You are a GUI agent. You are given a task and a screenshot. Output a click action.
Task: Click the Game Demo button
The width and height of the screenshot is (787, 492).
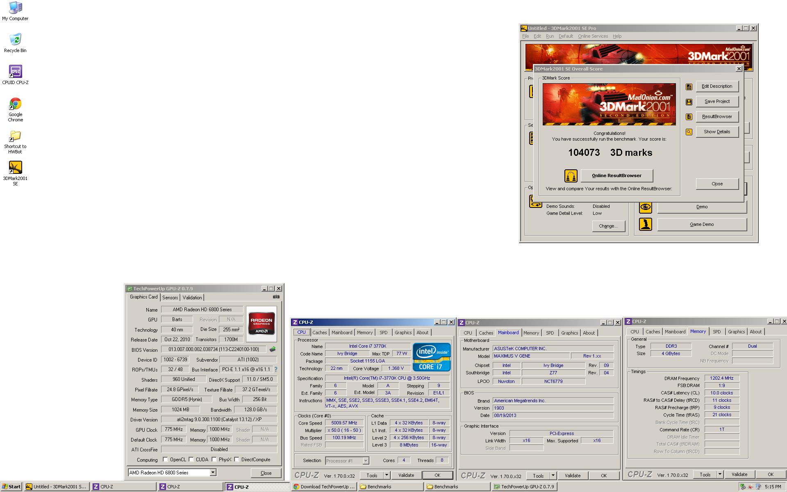[702, 224]
